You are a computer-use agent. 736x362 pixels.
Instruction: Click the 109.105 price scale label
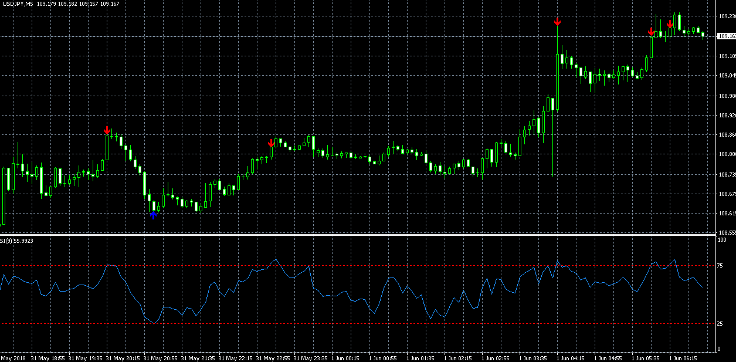click(727, 56)
